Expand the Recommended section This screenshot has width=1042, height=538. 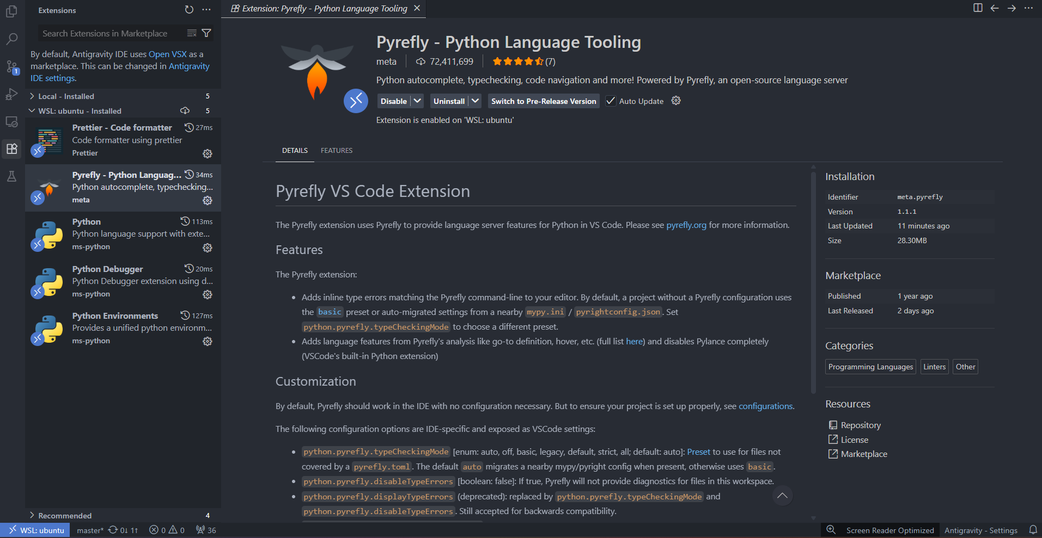123,515
